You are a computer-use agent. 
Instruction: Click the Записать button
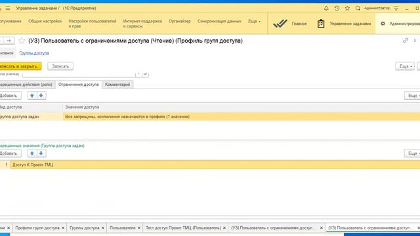[60, 66]
